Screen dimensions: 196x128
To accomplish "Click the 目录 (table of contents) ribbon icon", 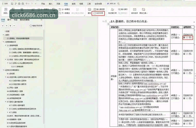I will click(x=6, y=9).
